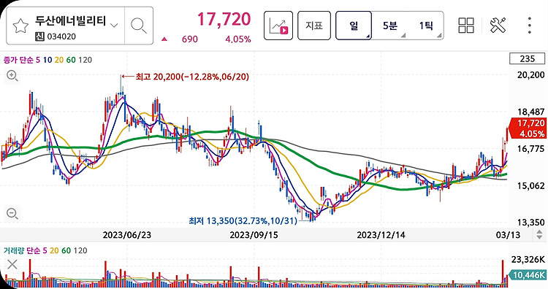Open chart settings tools icon
The height and width of the screenshot is (289, 548).
[498, 26]
